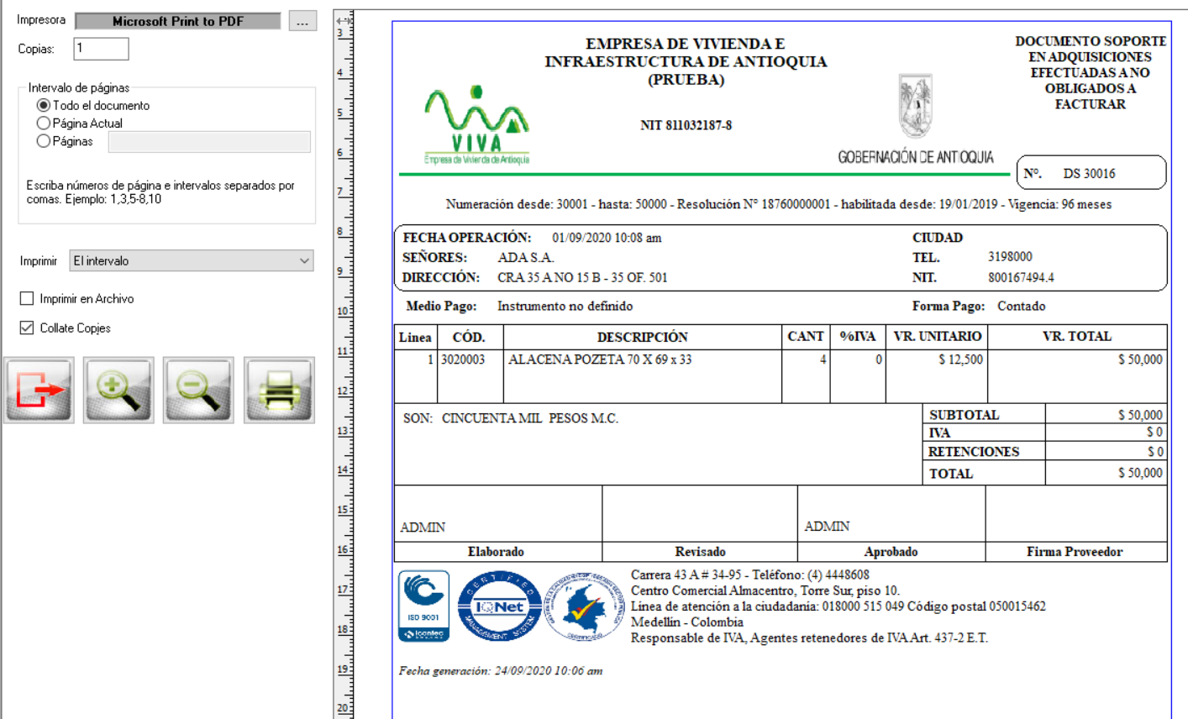
Task: Select the 'Todo el documento' radio option
Action: pyautogui.click(x=44, y=106)
